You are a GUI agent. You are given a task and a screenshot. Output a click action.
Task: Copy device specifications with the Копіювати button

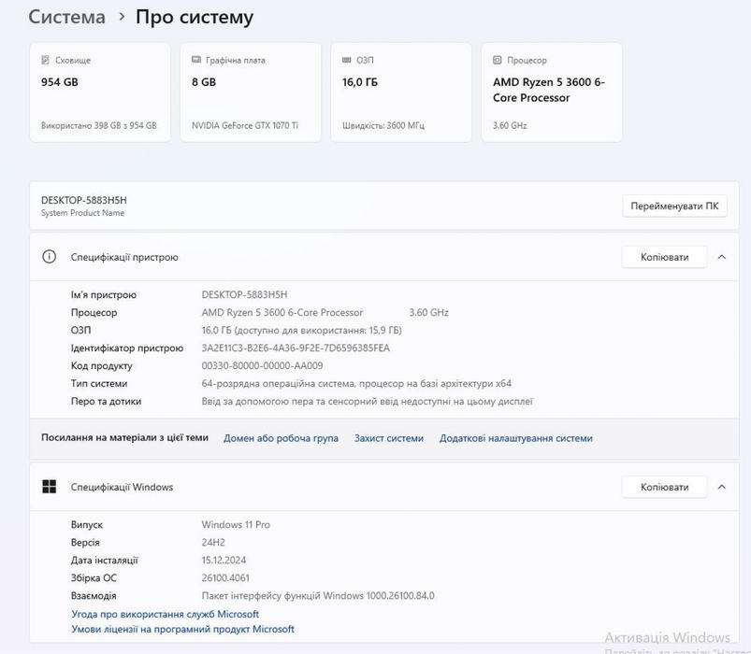point(664,257)
